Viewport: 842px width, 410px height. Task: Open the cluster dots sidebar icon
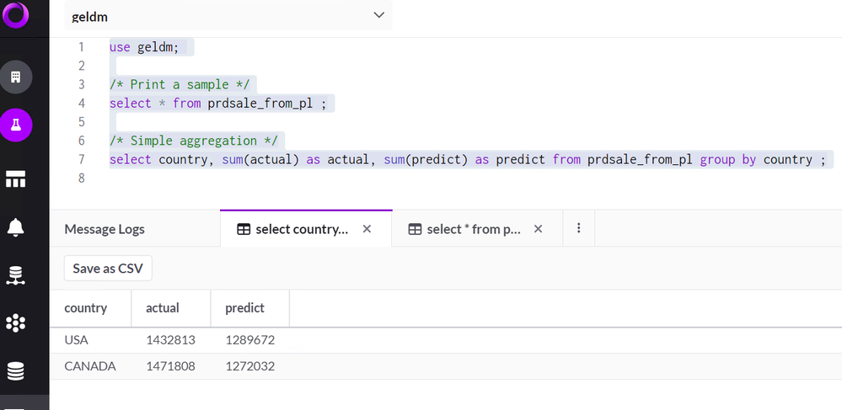point(16,322)
